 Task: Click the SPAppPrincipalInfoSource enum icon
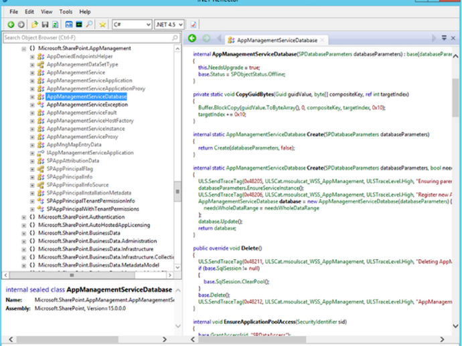(x=41, y=185)
